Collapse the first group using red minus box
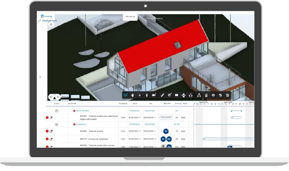The height and width of the screenshot is (171, 289). [74, 111]
